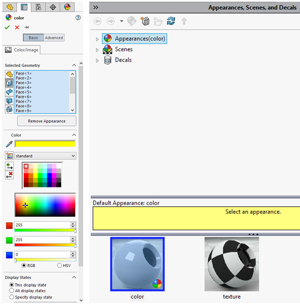Select the texture appearance thumbnail
Viewport: 300px width, 306px height.
click(x=231, y=264)
